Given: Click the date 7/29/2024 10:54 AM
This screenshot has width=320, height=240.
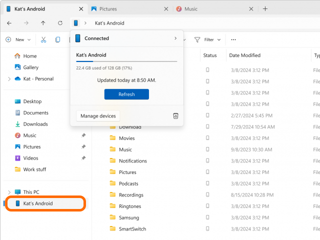Looking at the screenshot, I should coord(252,127).
